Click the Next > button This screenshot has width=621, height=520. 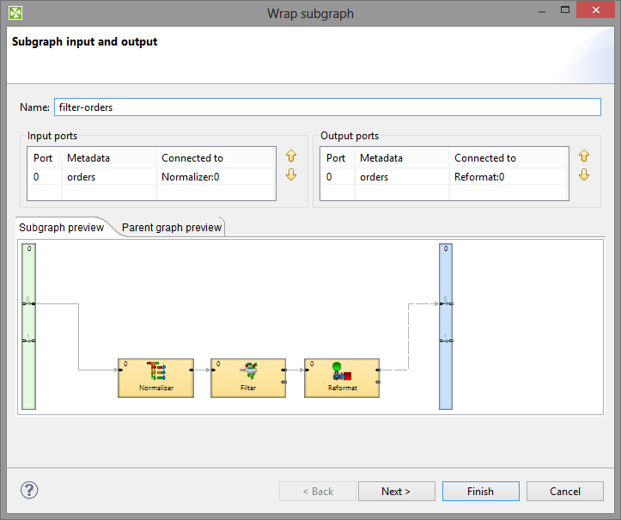tap(395, 492)
